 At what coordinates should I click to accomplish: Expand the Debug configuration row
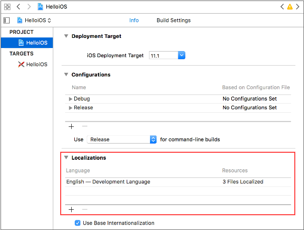[x=71, y=99]
